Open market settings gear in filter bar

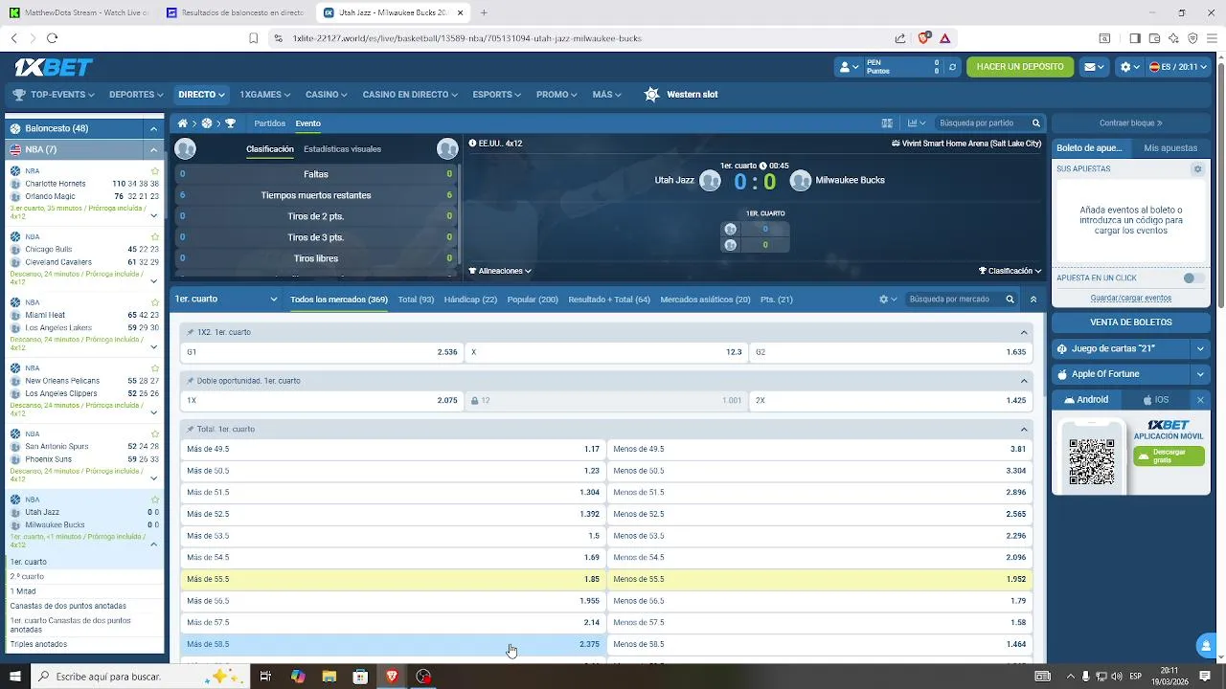[887, 300]
